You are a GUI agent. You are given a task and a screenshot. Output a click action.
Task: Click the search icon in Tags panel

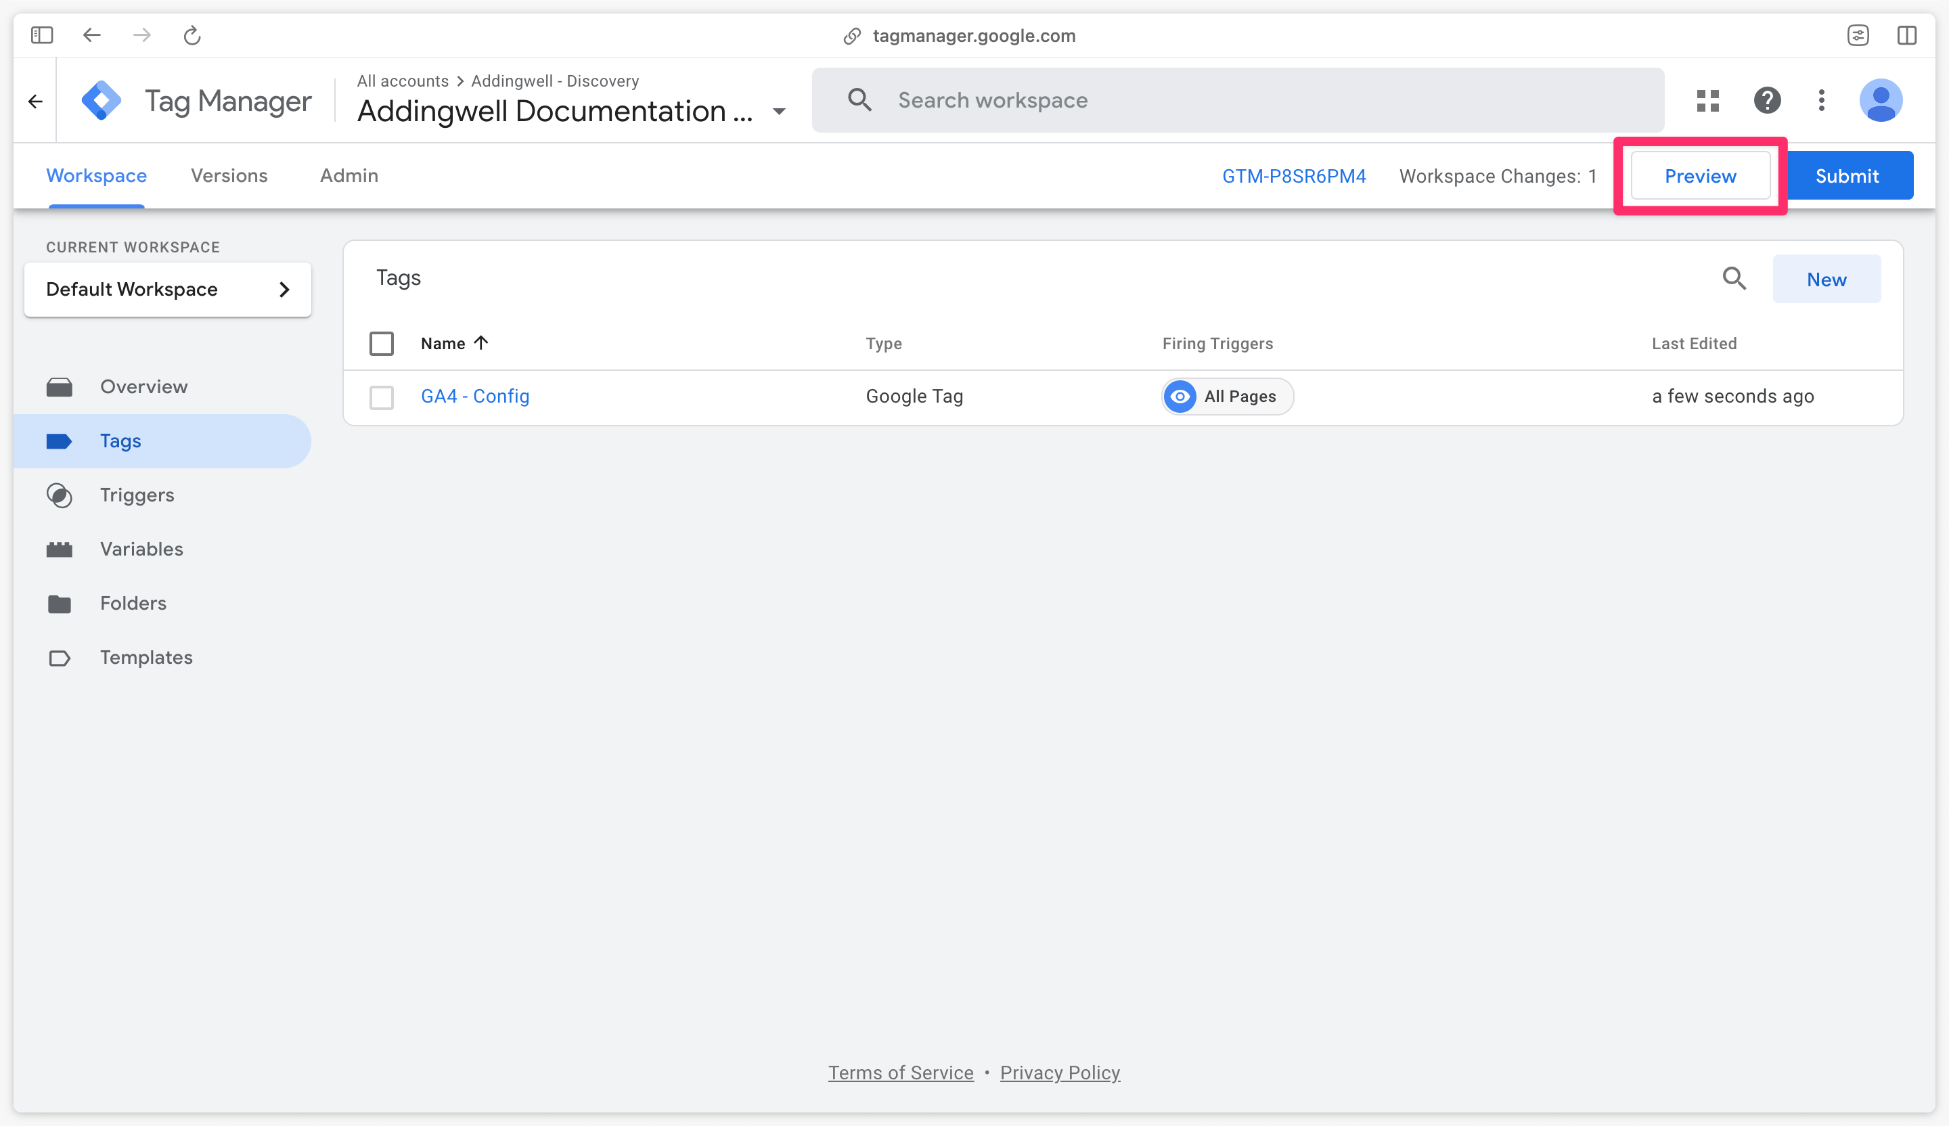(1734, 280)
